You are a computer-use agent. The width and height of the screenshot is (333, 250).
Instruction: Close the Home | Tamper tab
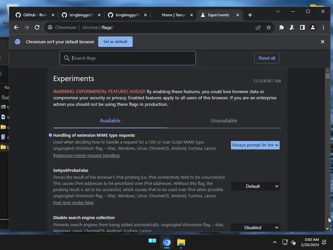pyautogui.click(x=192, y=15)
